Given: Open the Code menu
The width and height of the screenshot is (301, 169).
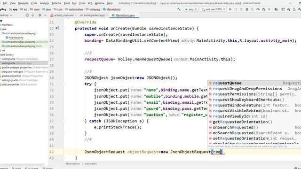Looking at the screenshot, I should click(34, 3).
